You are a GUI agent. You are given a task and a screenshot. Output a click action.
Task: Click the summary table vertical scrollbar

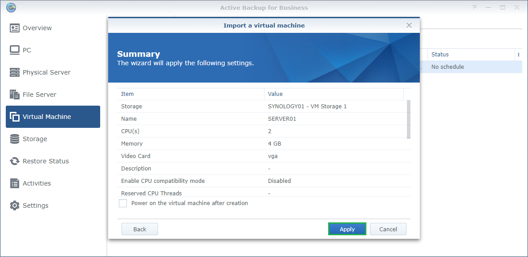[x=409, y=120]
